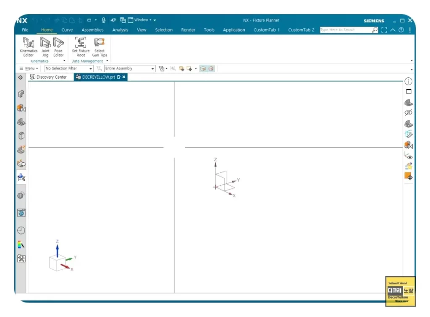Expand the ribbon options arrow at far right
This screenshot has width=430, height=317.
(x=412, y=61)
